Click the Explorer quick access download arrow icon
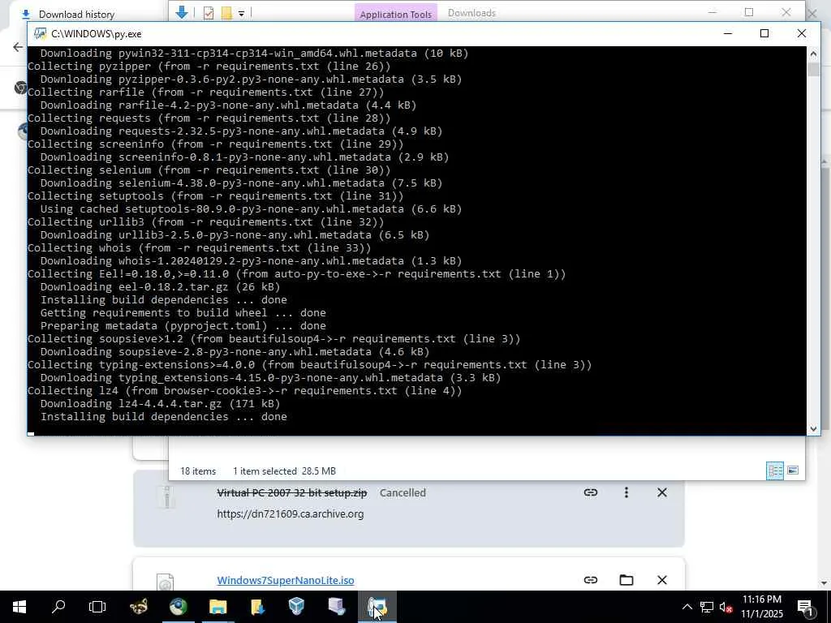831x623 pixels. point(181,13)
